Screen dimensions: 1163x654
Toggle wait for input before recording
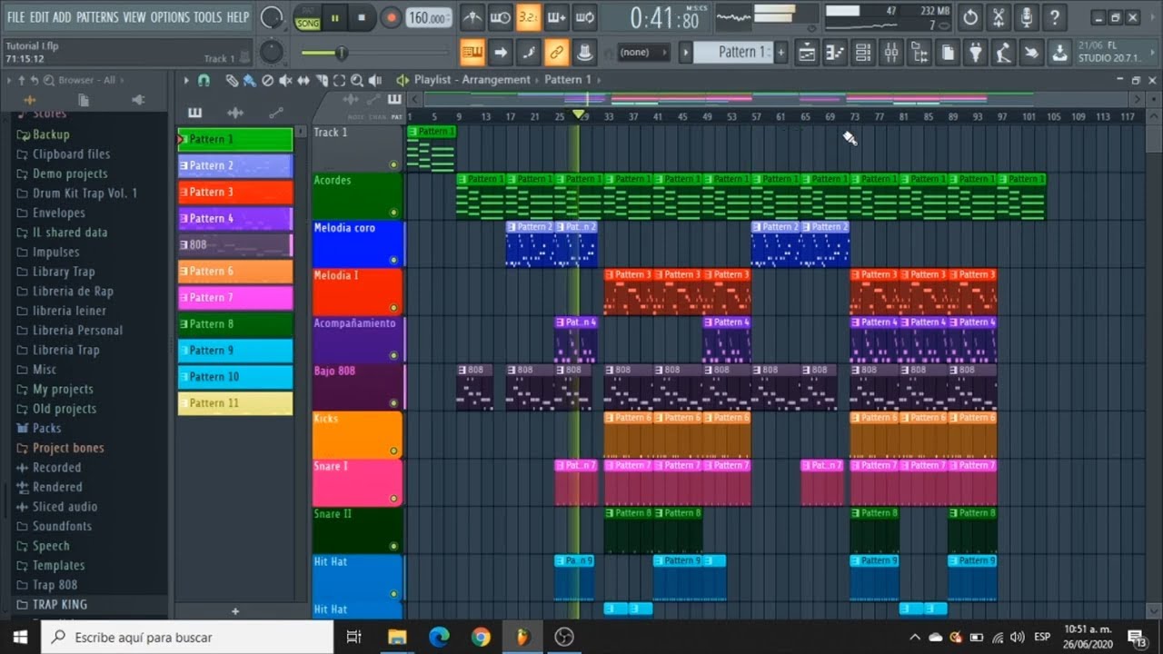(500, 17)
